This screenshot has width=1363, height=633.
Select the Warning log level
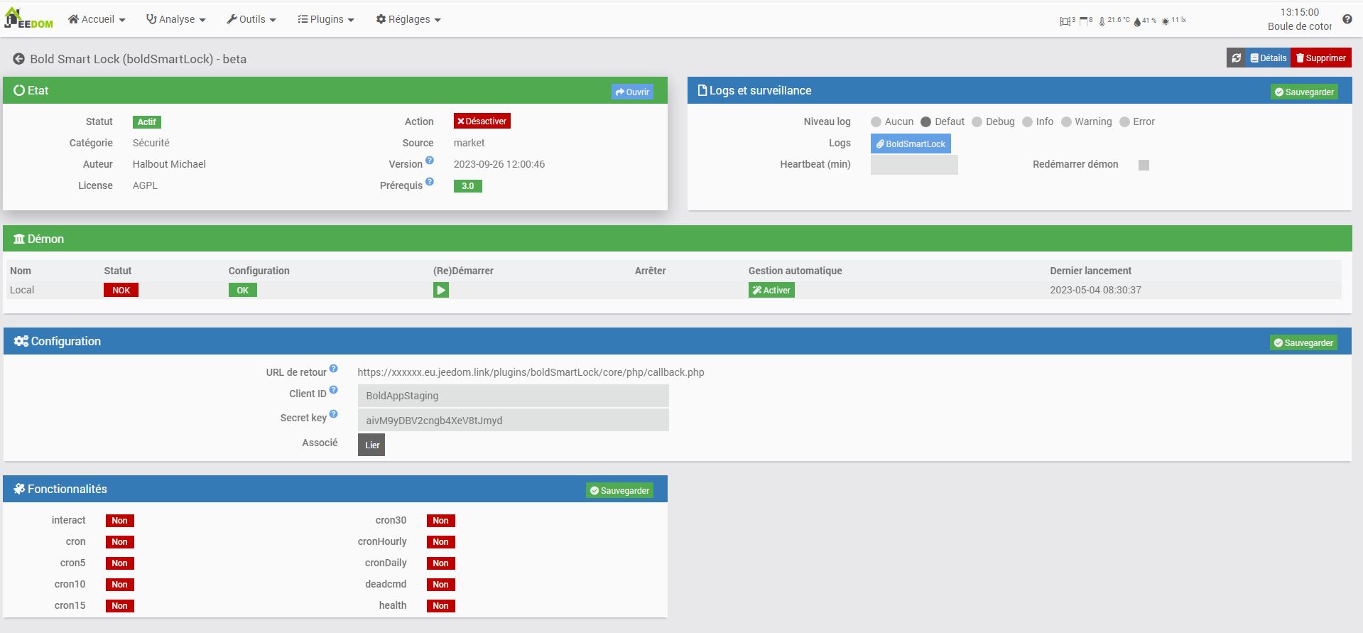1066,122
